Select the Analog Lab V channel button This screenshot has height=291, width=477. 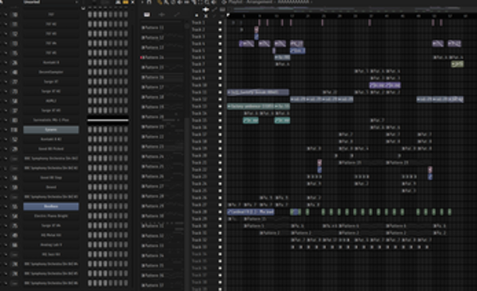click(51, 245)
